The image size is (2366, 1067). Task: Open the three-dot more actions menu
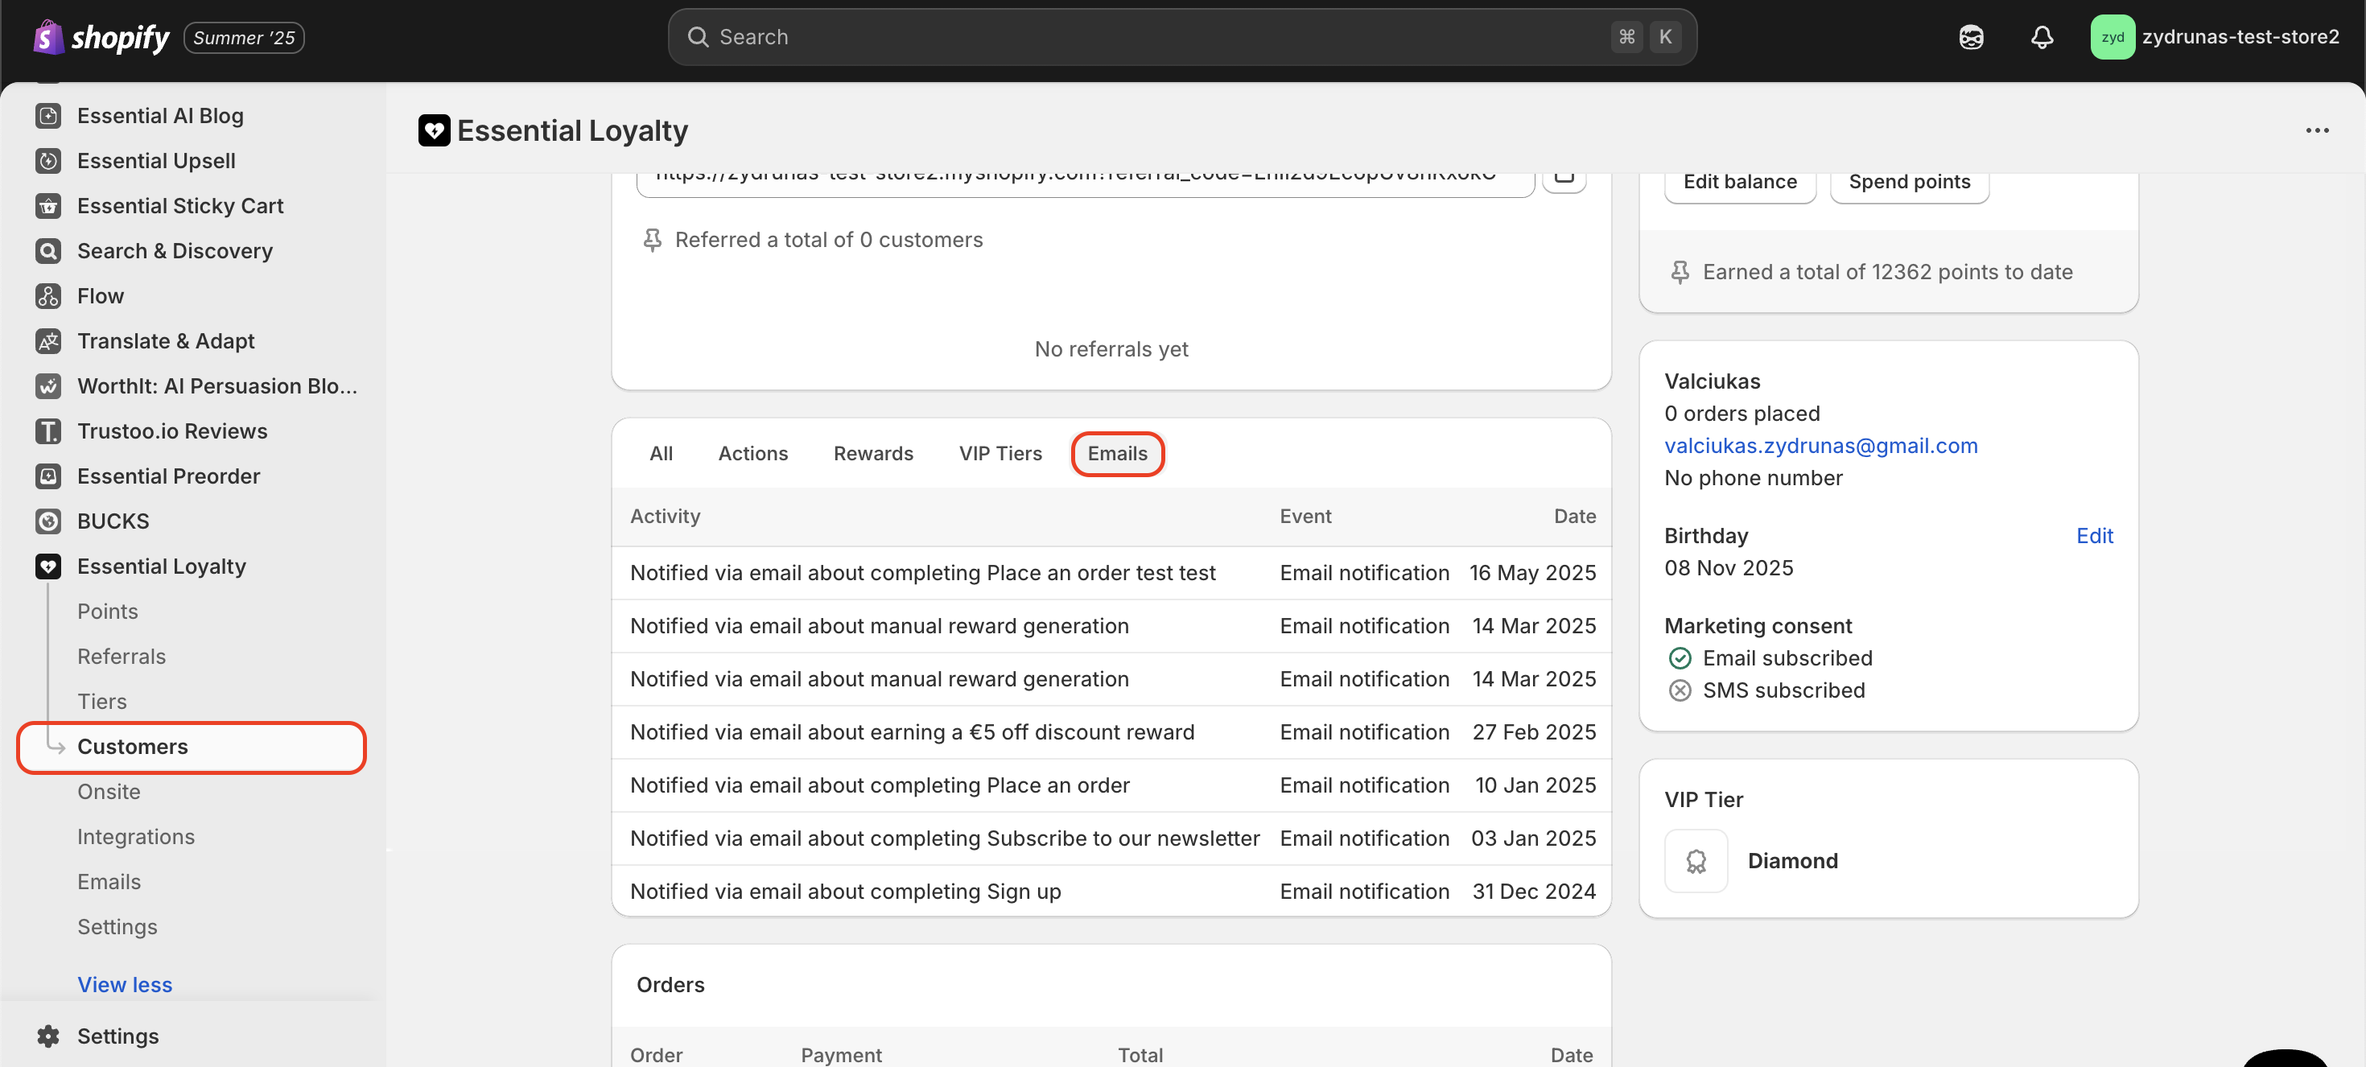point(2318,130)
